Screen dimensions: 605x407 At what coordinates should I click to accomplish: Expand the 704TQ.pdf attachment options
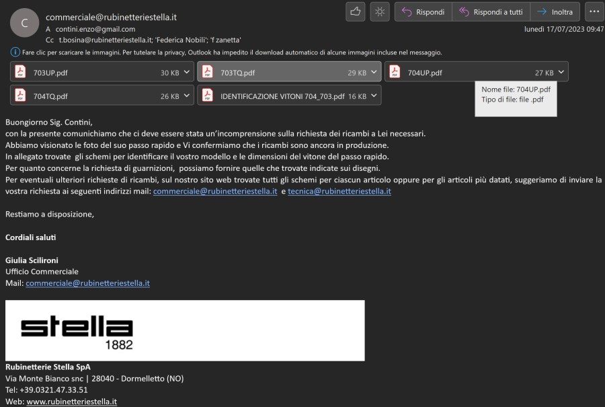pyautogui.click(x=186, y=96)
